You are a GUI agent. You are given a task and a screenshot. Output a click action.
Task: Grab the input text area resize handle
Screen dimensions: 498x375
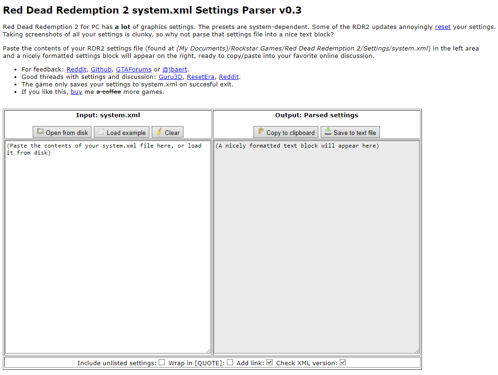click(208, 351)
